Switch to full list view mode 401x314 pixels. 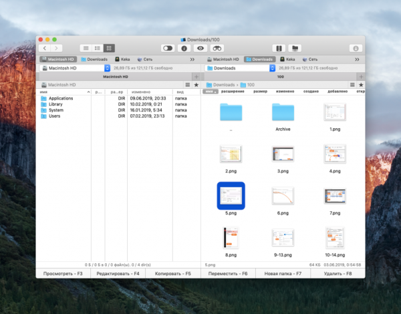[x=86, y=48]
